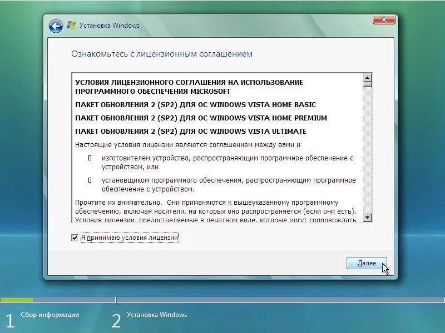Screen dimensions: 445x333
Task: Click the Установка Windows title text
Action: (109, 26)
